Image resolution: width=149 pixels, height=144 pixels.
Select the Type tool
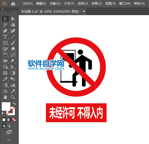(x=5, y=37)
